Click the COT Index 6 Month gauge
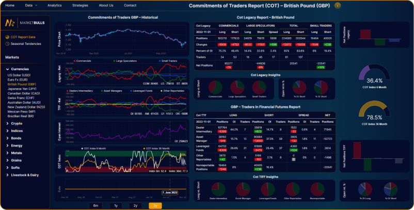This screenshot has width=414, height=210. pyautogui.click(x=374, y=72)
